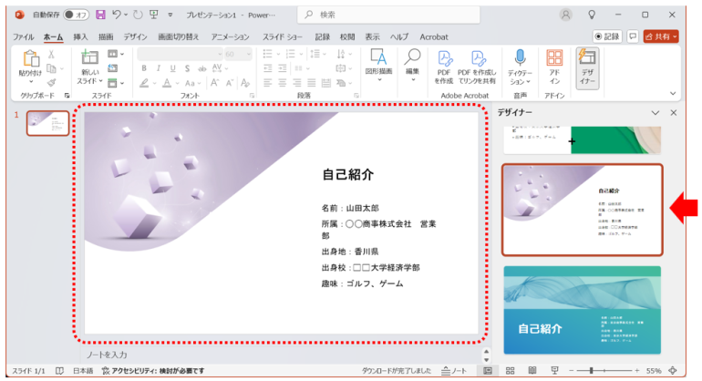Choose the green design idea
Viewport: 702px width, 381px height.
tap(582, 140)
